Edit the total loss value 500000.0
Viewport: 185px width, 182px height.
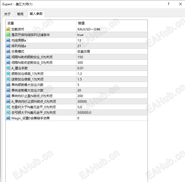coord(112,113)
